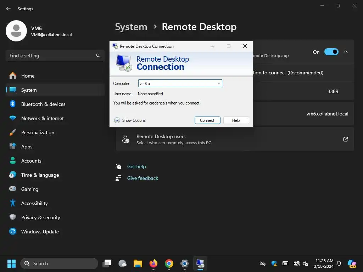The image size is (363, 272).
Task: Open clock showing 11:25 AM 3/18/2024
Action: pyautogui.click(x=324, y=263)
